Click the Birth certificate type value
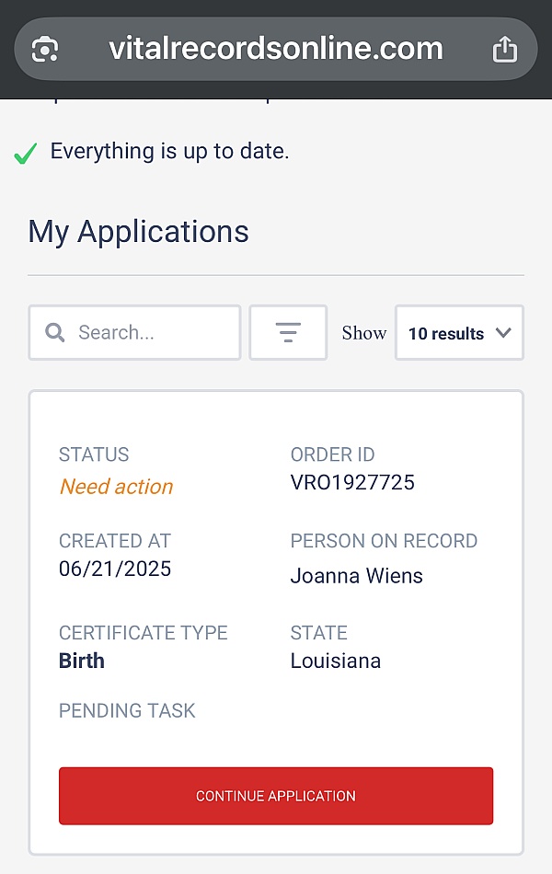 click(x=82, y=661)
